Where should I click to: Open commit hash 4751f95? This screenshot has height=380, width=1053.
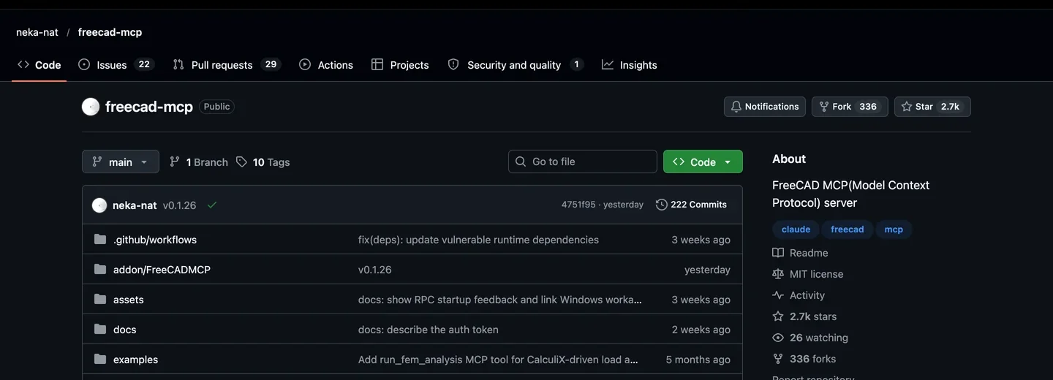coord(578,205)
